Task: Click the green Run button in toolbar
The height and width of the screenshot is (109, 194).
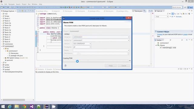Action: (x=65, y=7)
